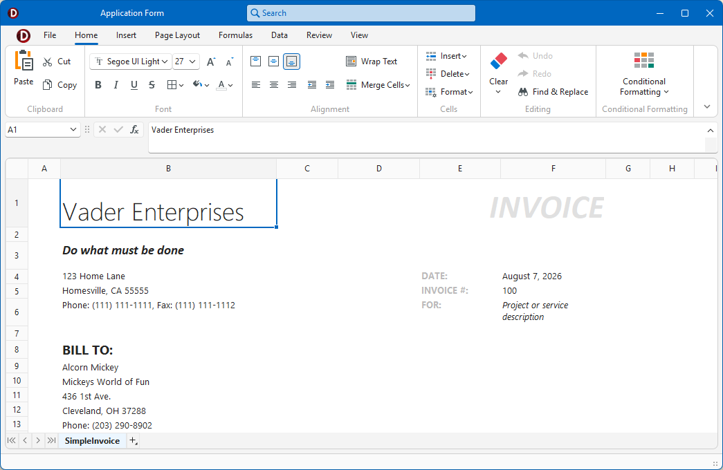Toggle bold formatting
The image size is (723, 470).
tap(98, 85)
